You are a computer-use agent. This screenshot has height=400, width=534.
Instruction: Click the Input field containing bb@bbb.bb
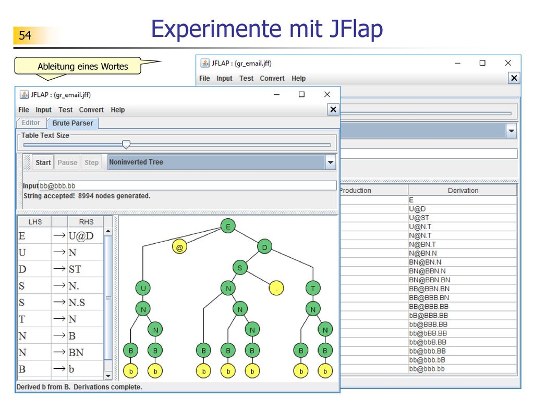(x=187, y=186)
